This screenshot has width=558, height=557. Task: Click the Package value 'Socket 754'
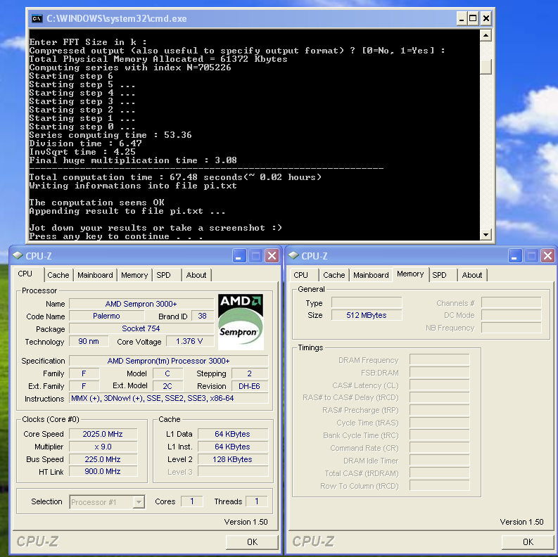[141, 328]
